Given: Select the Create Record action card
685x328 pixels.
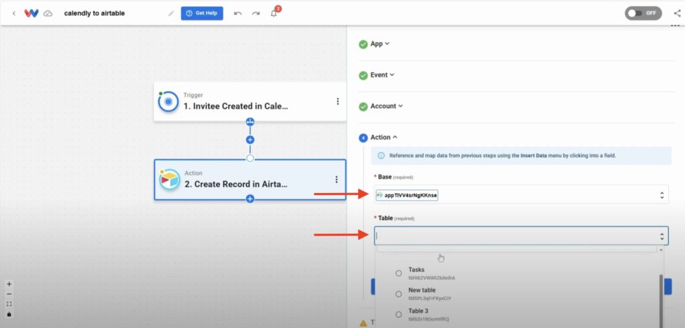Looking at the screenshot, I should coord(250,179).
